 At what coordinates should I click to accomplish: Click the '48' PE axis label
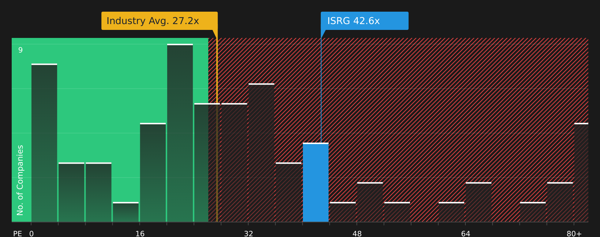click(x=357, y=234)
